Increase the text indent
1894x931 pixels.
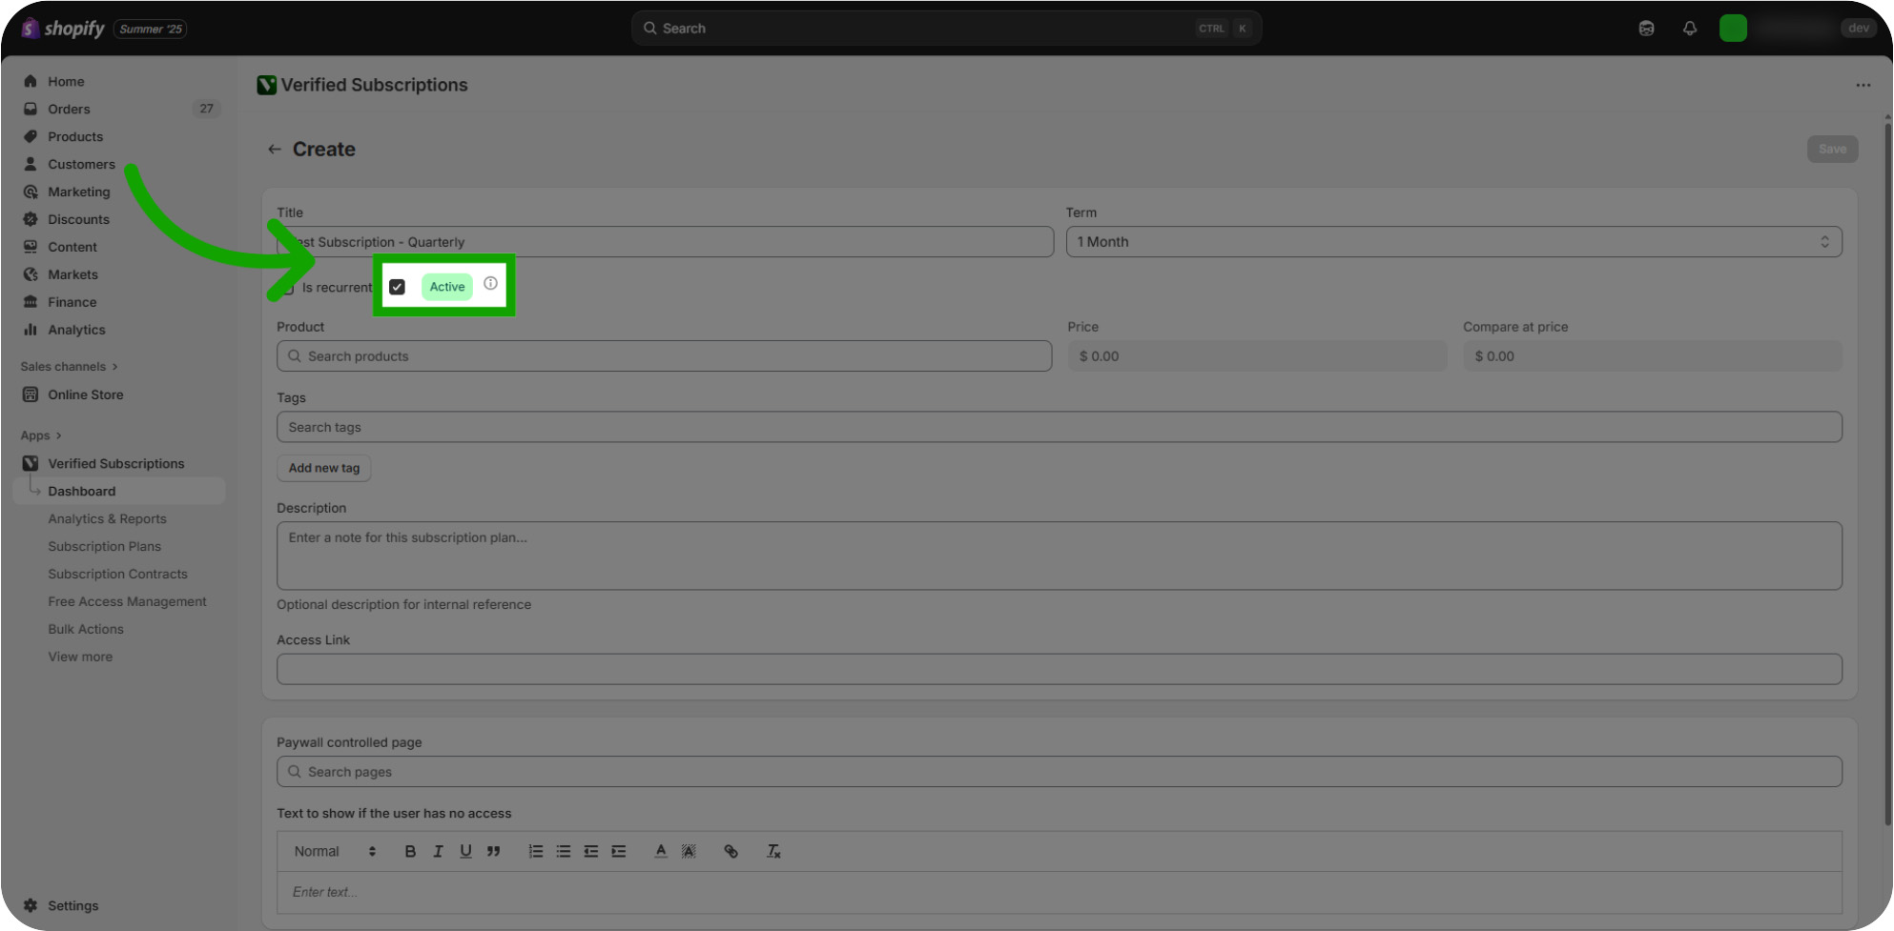[x=619, y=852]
